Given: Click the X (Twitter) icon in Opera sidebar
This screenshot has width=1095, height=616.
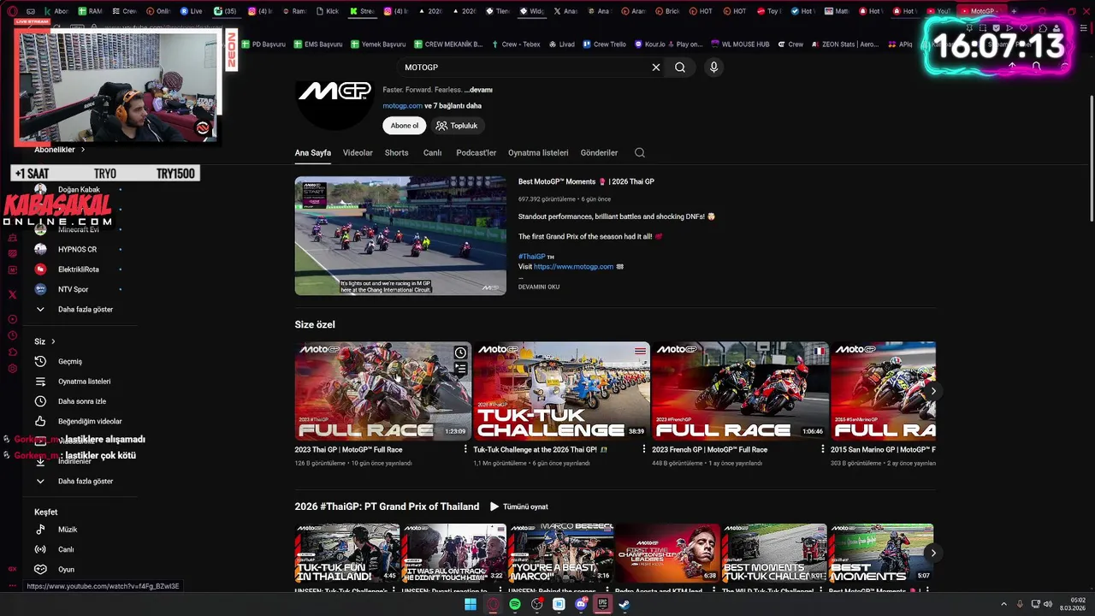Looking at the screenshot, I should pos(12,294).
